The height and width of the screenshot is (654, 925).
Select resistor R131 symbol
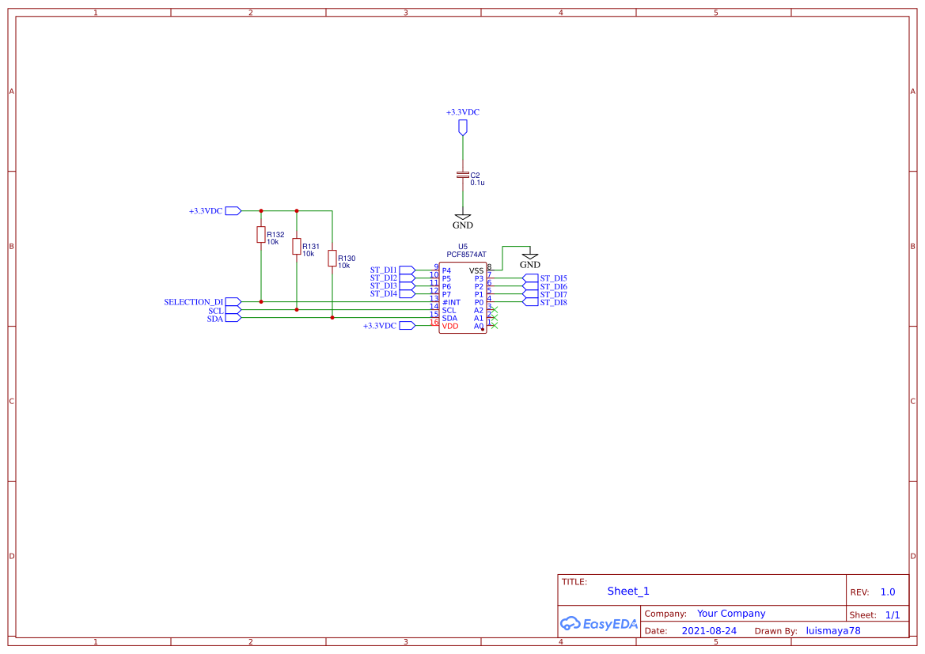(x=296, y=247)
